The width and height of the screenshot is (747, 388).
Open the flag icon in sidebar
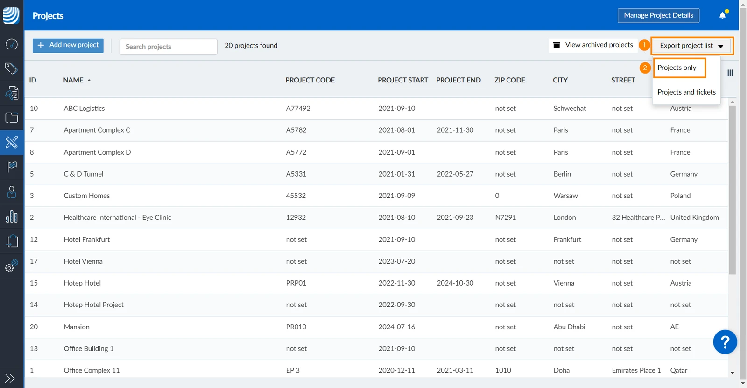pos(12,166)
